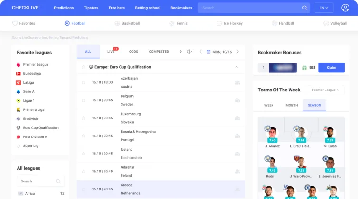Click the Volleyball icon
Screen dimensions: 358x199
tap(326, 23)
